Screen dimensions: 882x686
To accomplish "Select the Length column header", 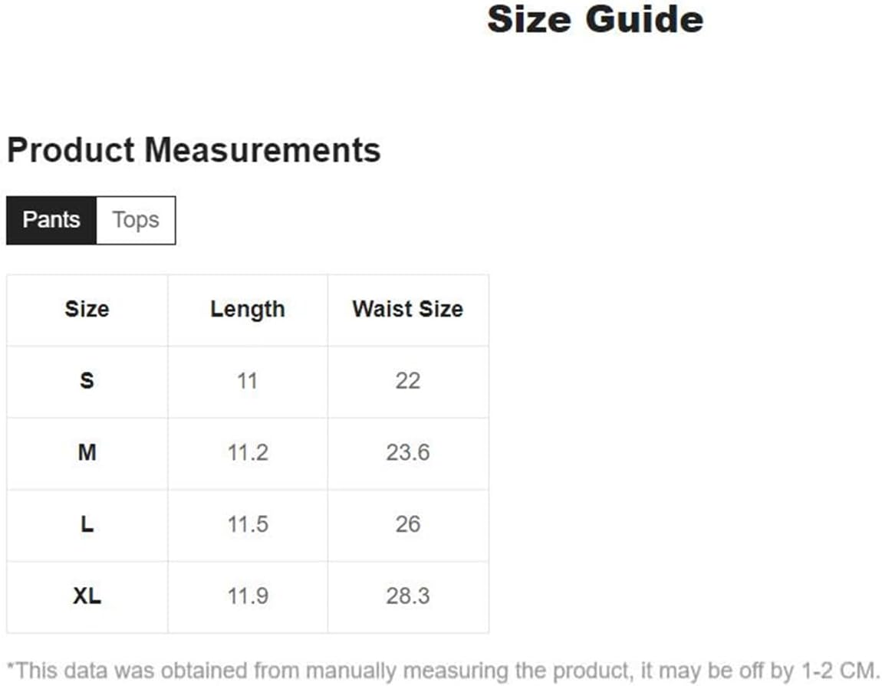I will [x=248, y=309].
